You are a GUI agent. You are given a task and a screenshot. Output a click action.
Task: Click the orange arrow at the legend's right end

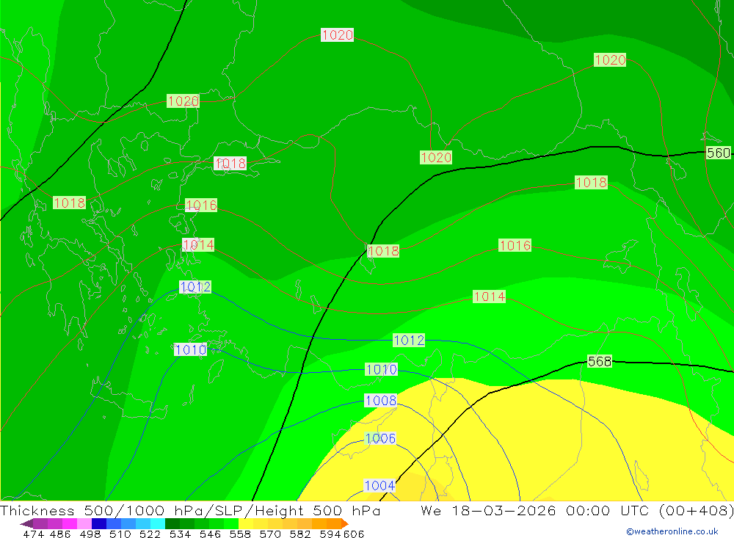click(x=345, y=523)
